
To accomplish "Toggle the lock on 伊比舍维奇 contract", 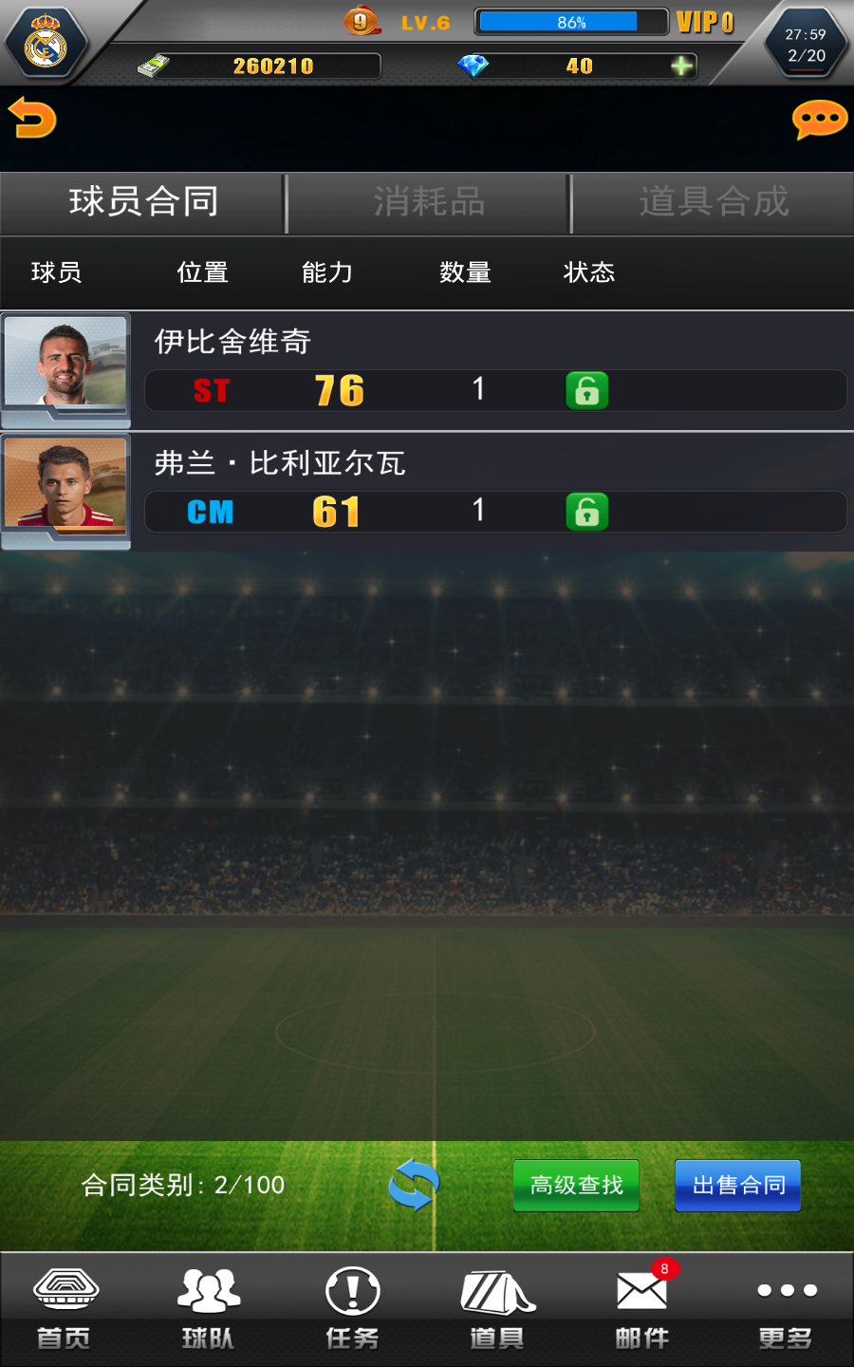I will (586, 390).
